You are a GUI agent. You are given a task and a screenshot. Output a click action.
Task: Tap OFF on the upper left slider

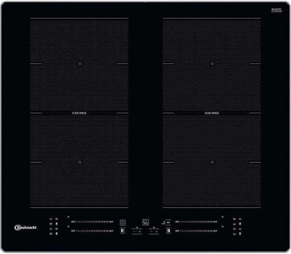(x=73, y=222)
